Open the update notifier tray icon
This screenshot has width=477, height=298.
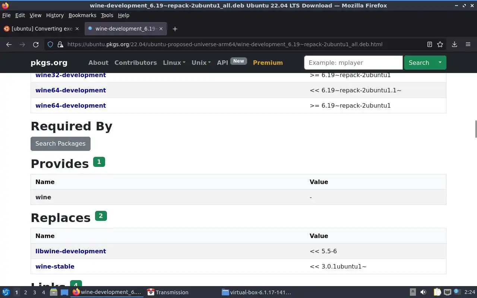click(457, 292)
